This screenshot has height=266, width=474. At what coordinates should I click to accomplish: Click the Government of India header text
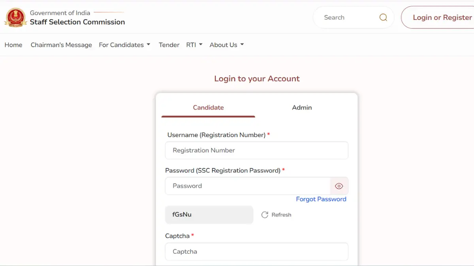(x=60, y=13)
